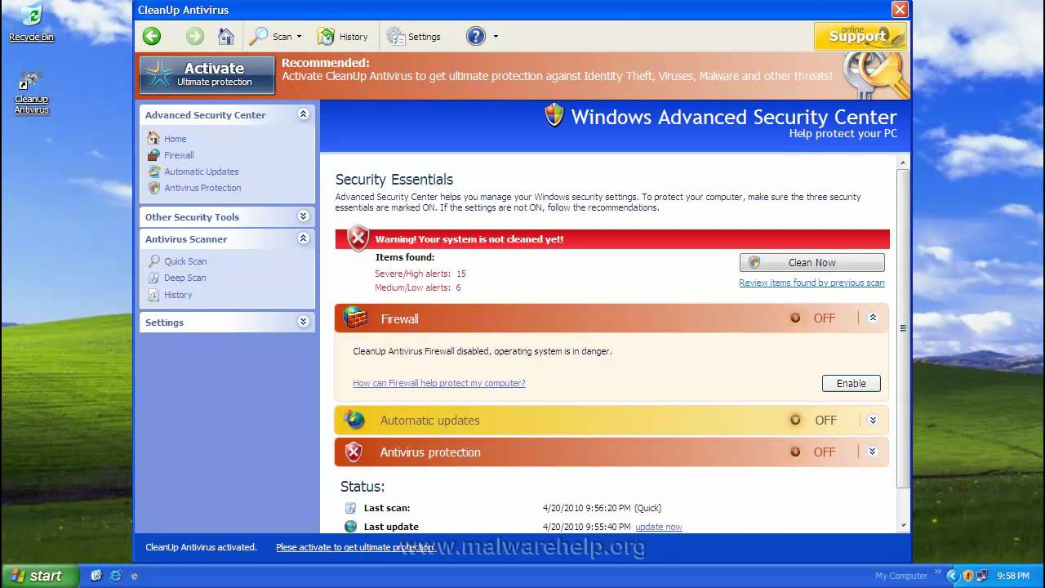1045x588 pixels.
Task: Click the Deep Scan sidebar icon
Action: pos(153,278)
